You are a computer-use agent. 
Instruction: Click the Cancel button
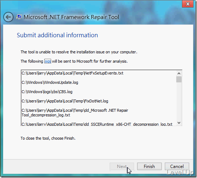tap(177, 167)
